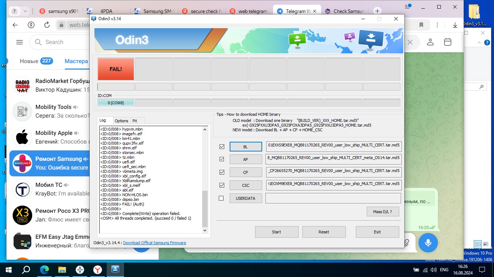Go back in the Yandex browser

pos(15,25)
